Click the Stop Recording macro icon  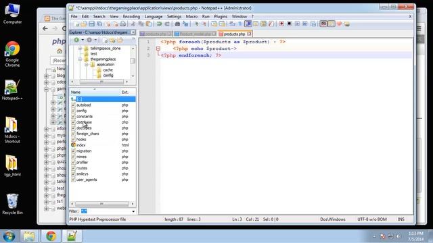[289, 24]
